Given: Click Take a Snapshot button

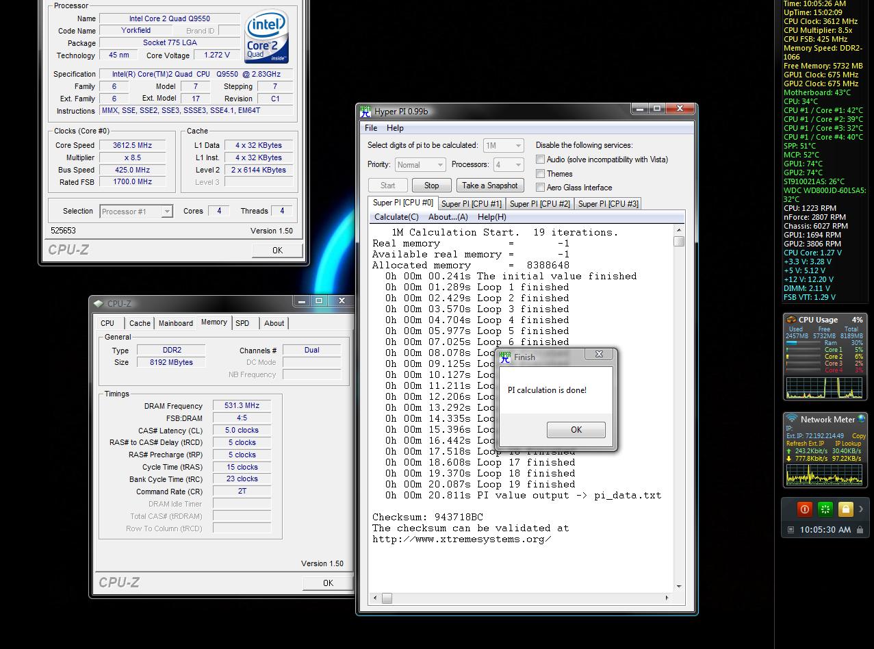Looking at the screenshot, I should [x=490, y=186].
